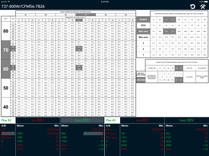Click the FUSE PLUG MELT ZONE cell
The height and width of the screenshot is (156, 209).
click(202, 77)
